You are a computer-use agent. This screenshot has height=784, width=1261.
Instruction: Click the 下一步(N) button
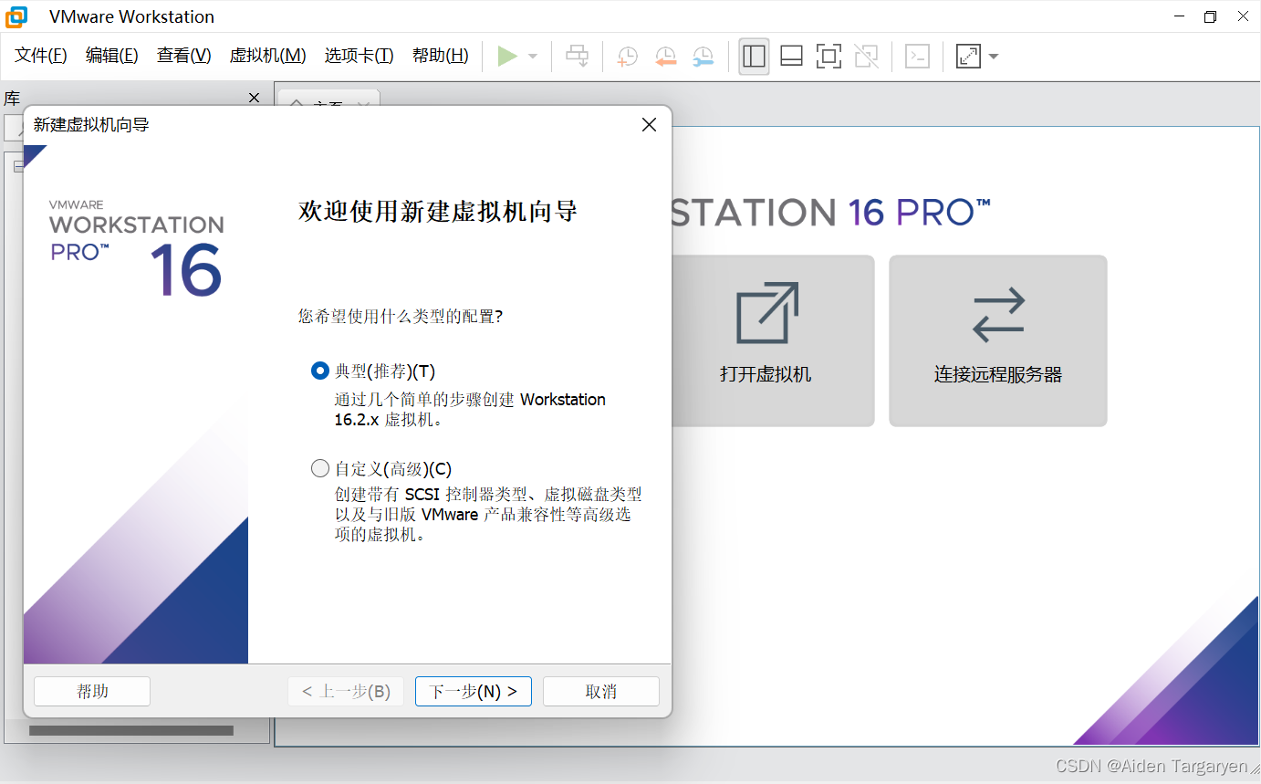[474, 691]
